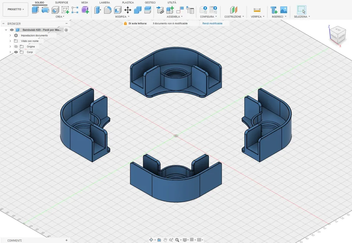Expand Impostazioni documento node
This screenshot has width=352, height=243.
pyautogui.click(x=10, y=36)
